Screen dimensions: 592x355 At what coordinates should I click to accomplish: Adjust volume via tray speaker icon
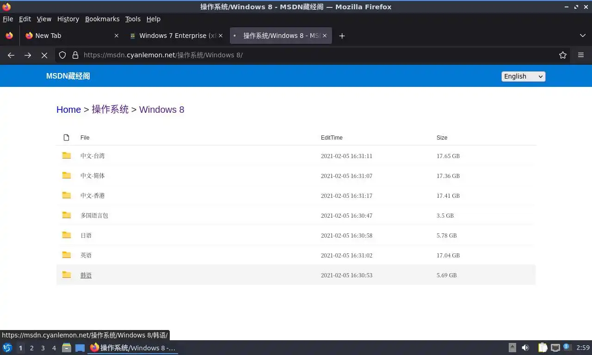point(525,348)
